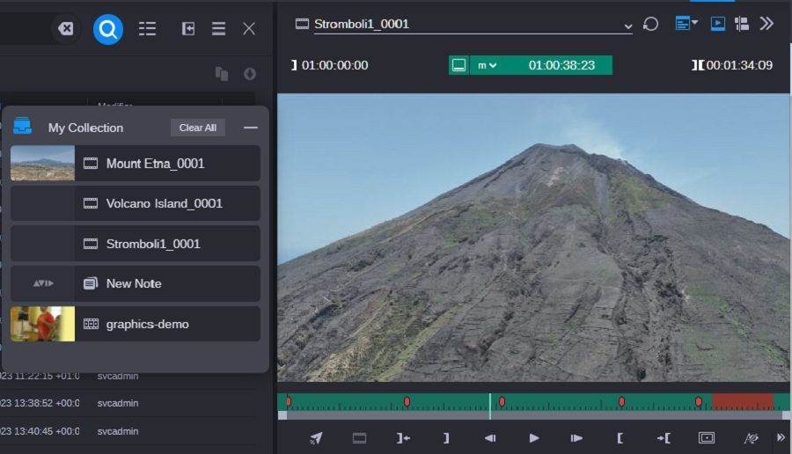Step back one frame

(490, 437)
